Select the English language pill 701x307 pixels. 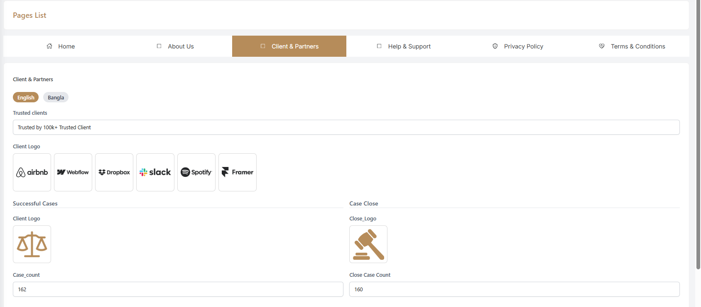click(26, 97)
